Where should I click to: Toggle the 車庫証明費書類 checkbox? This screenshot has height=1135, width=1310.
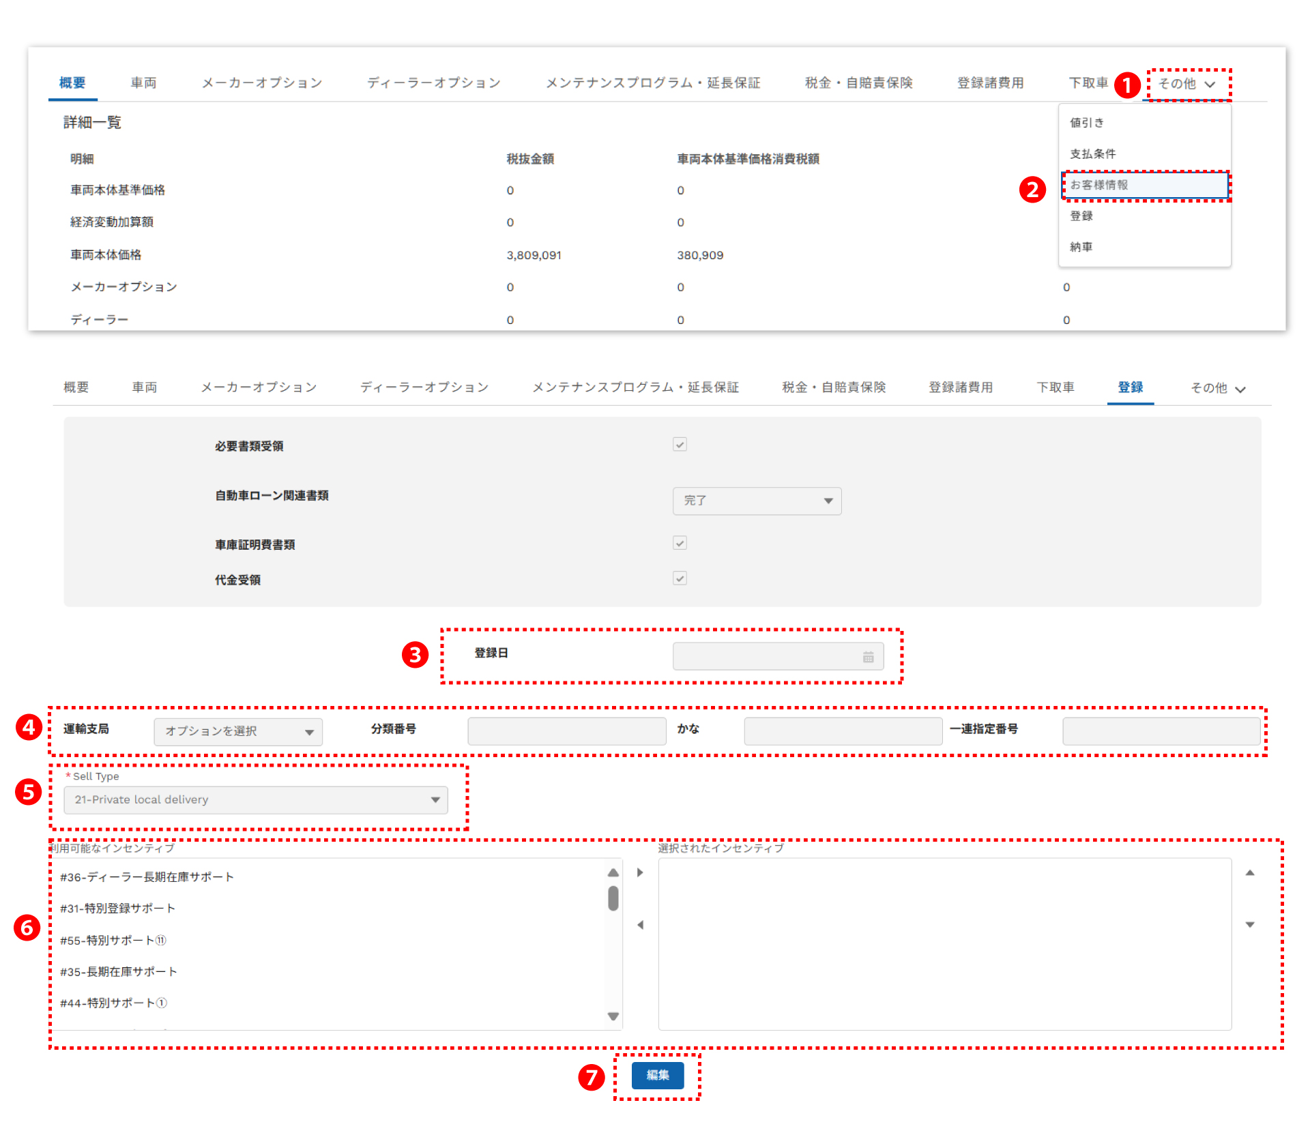[x=680, y=543]
